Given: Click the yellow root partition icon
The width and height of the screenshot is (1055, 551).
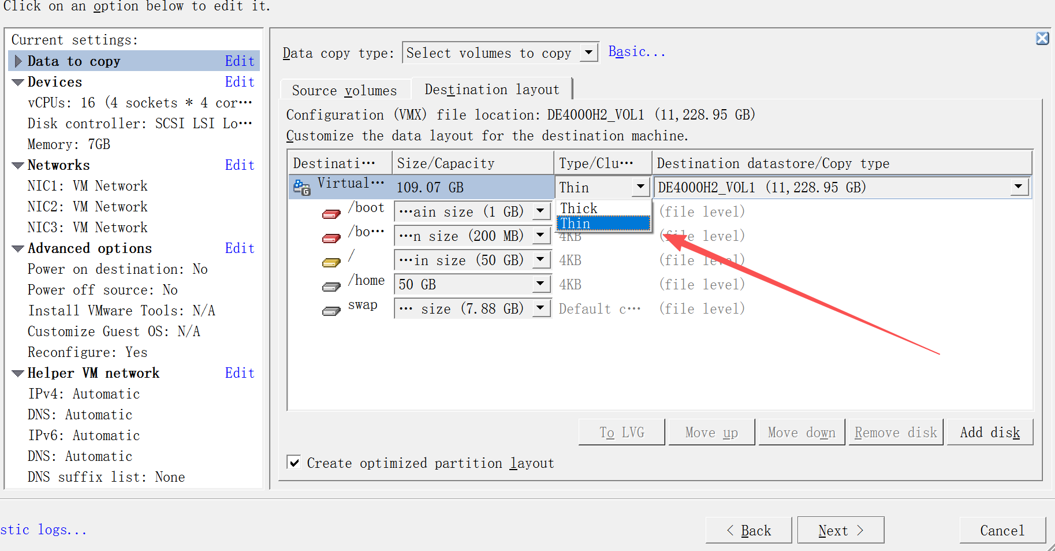Looking at the screenshot, I should [x=331, y=263].
